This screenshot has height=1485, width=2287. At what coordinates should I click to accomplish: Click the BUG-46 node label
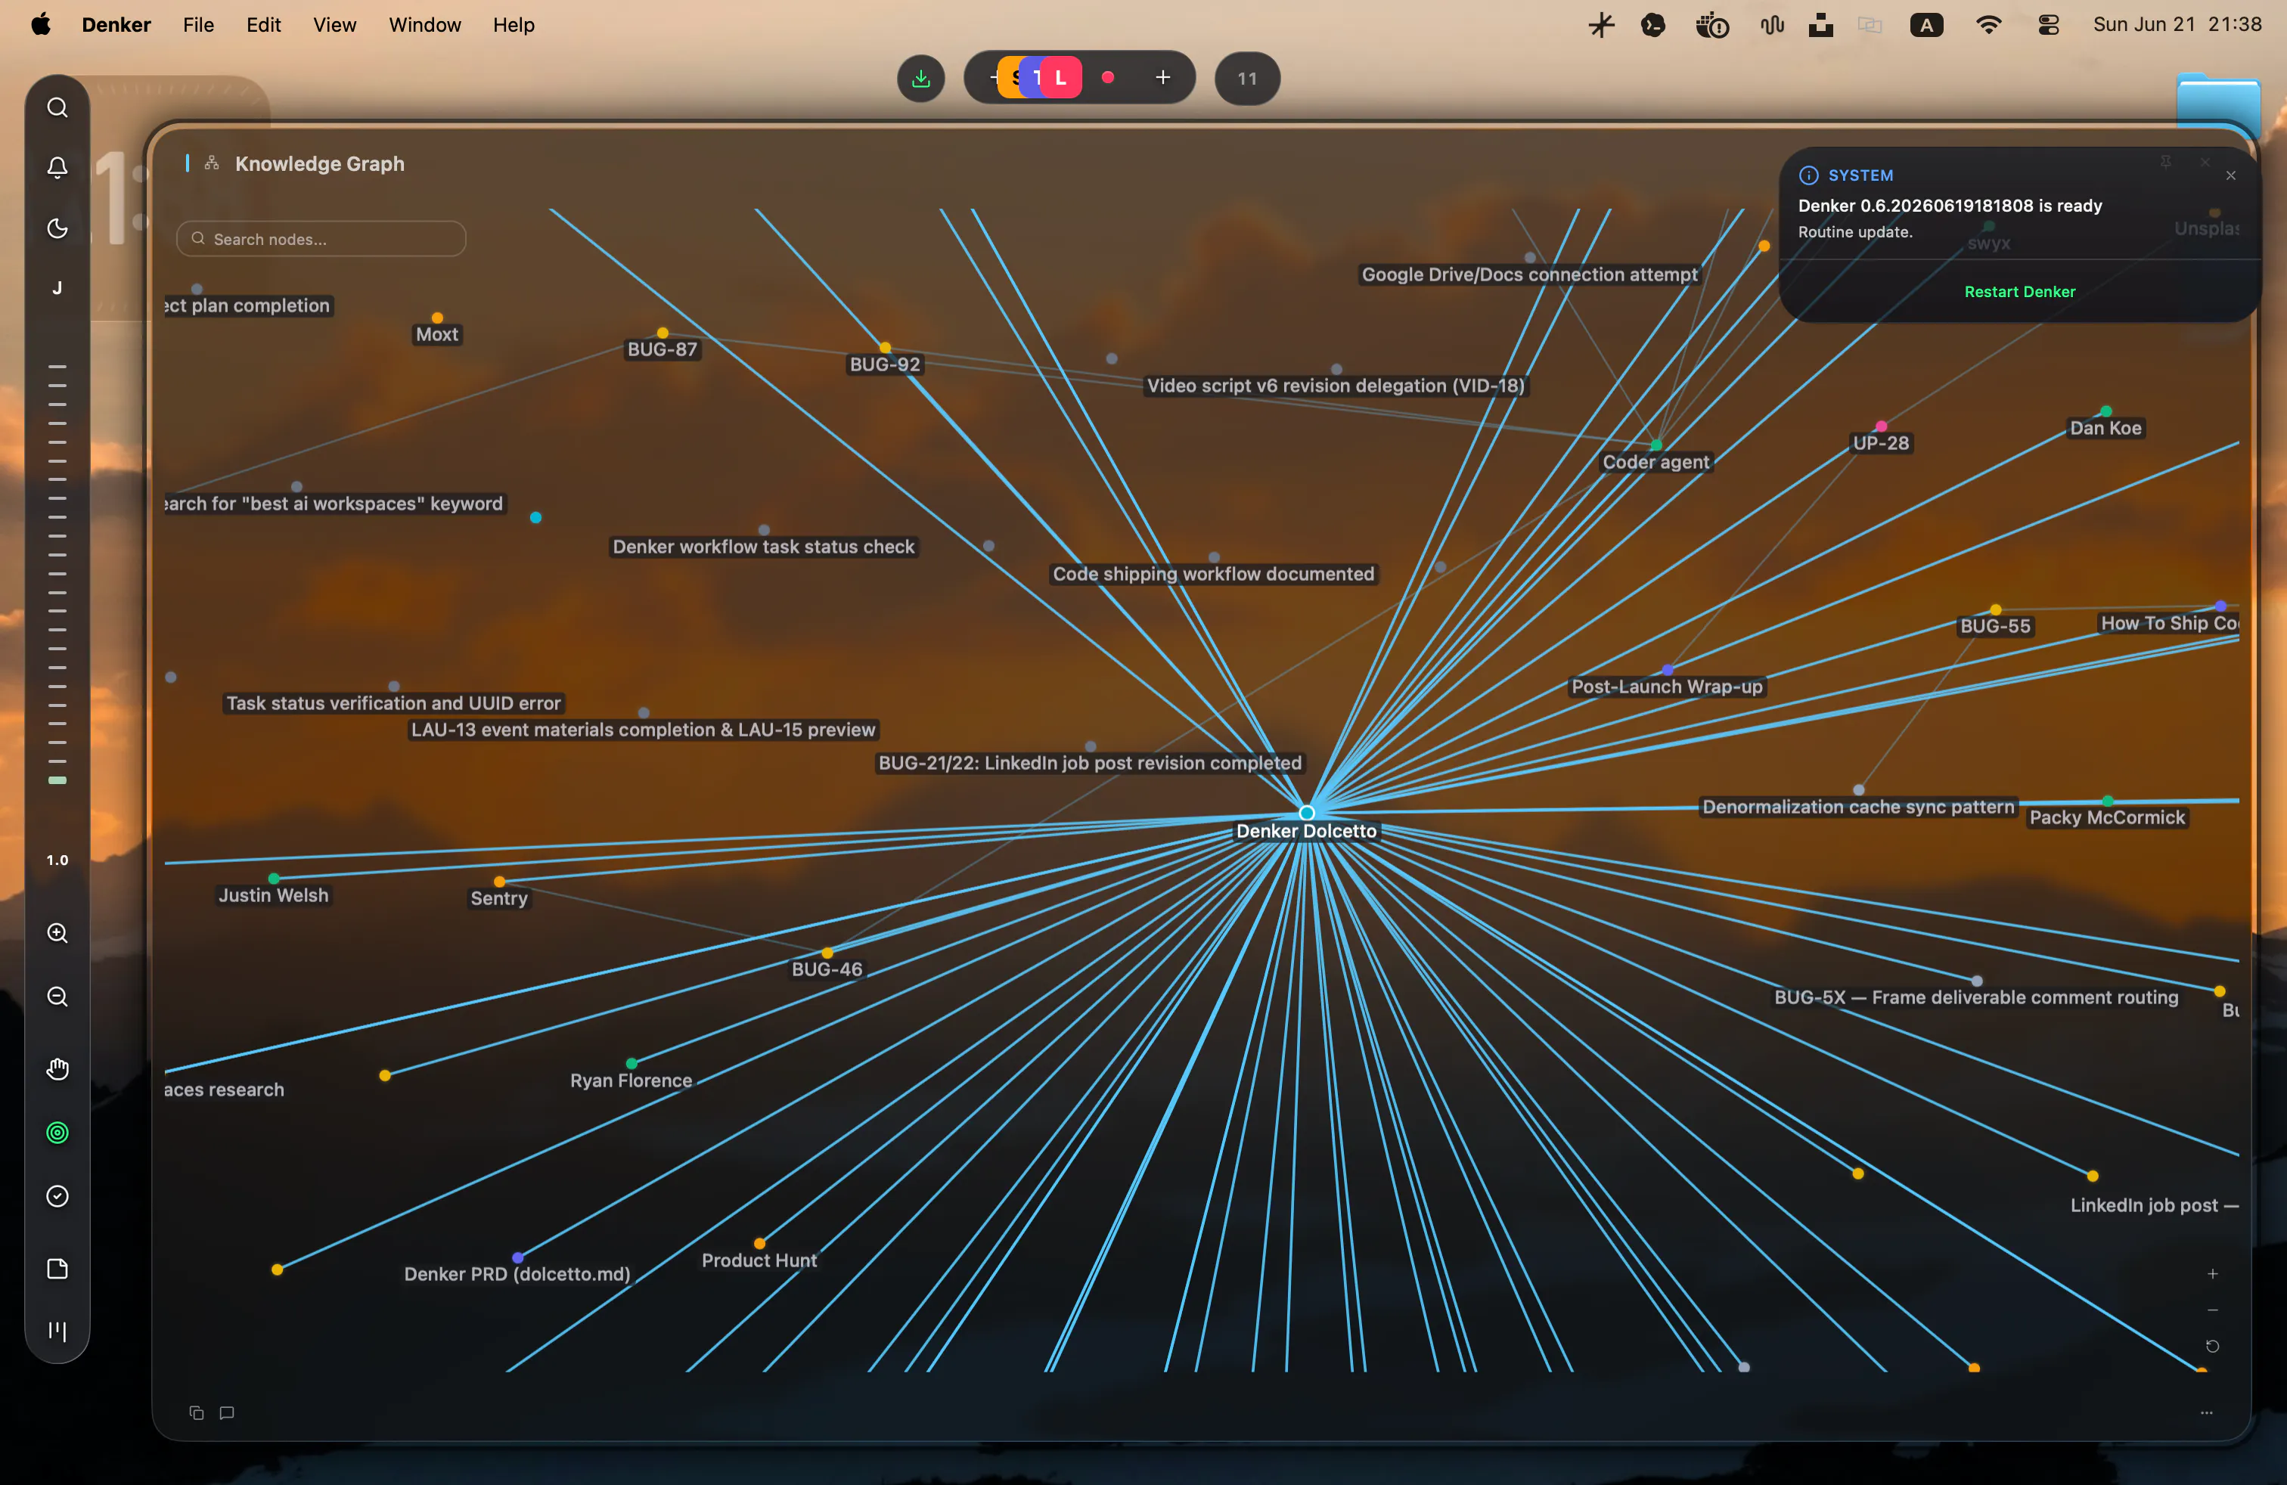click(x=827, y=969)
